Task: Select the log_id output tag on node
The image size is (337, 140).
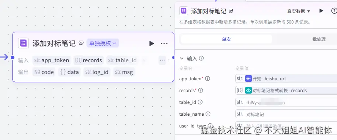Action: (97, 72)
